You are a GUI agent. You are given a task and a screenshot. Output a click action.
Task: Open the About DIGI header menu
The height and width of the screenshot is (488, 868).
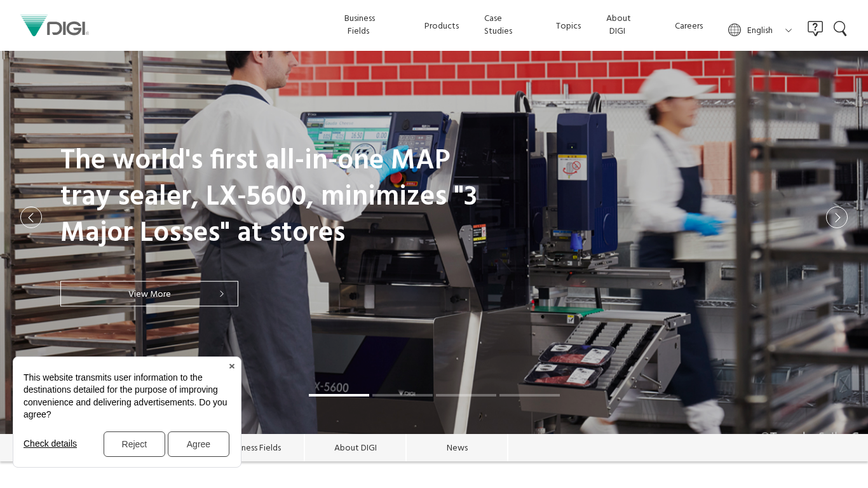(x=618, y=25)
